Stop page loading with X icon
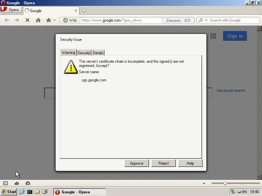This screenshot has height=196, width=262. (28, 20)
